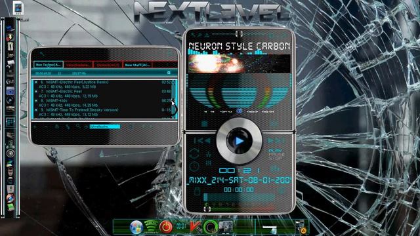The image size is (420, 236).
Task: Open the New Stuff playlist tab
Action: point(137,65)
